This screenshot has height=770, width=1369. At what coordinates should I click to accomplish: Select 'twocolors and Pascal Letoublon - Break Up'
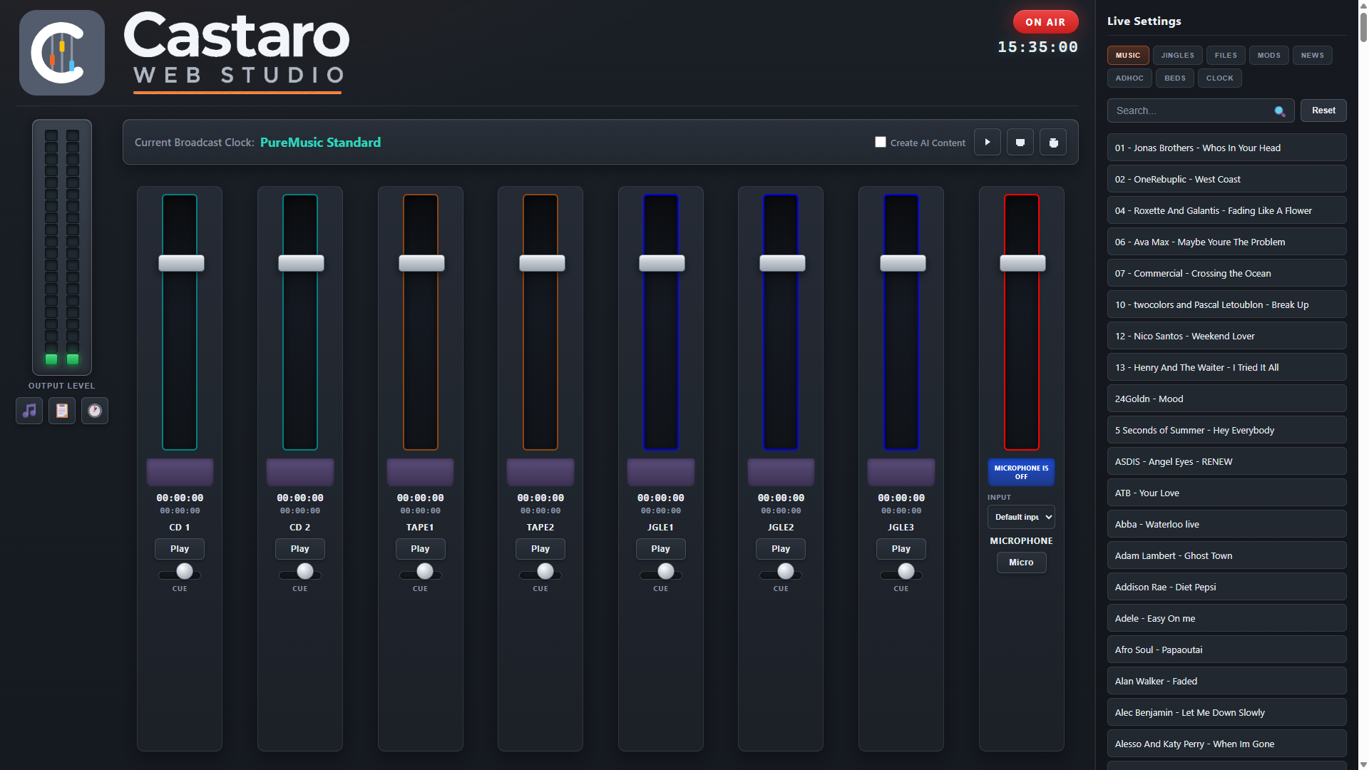(1226, 304)
